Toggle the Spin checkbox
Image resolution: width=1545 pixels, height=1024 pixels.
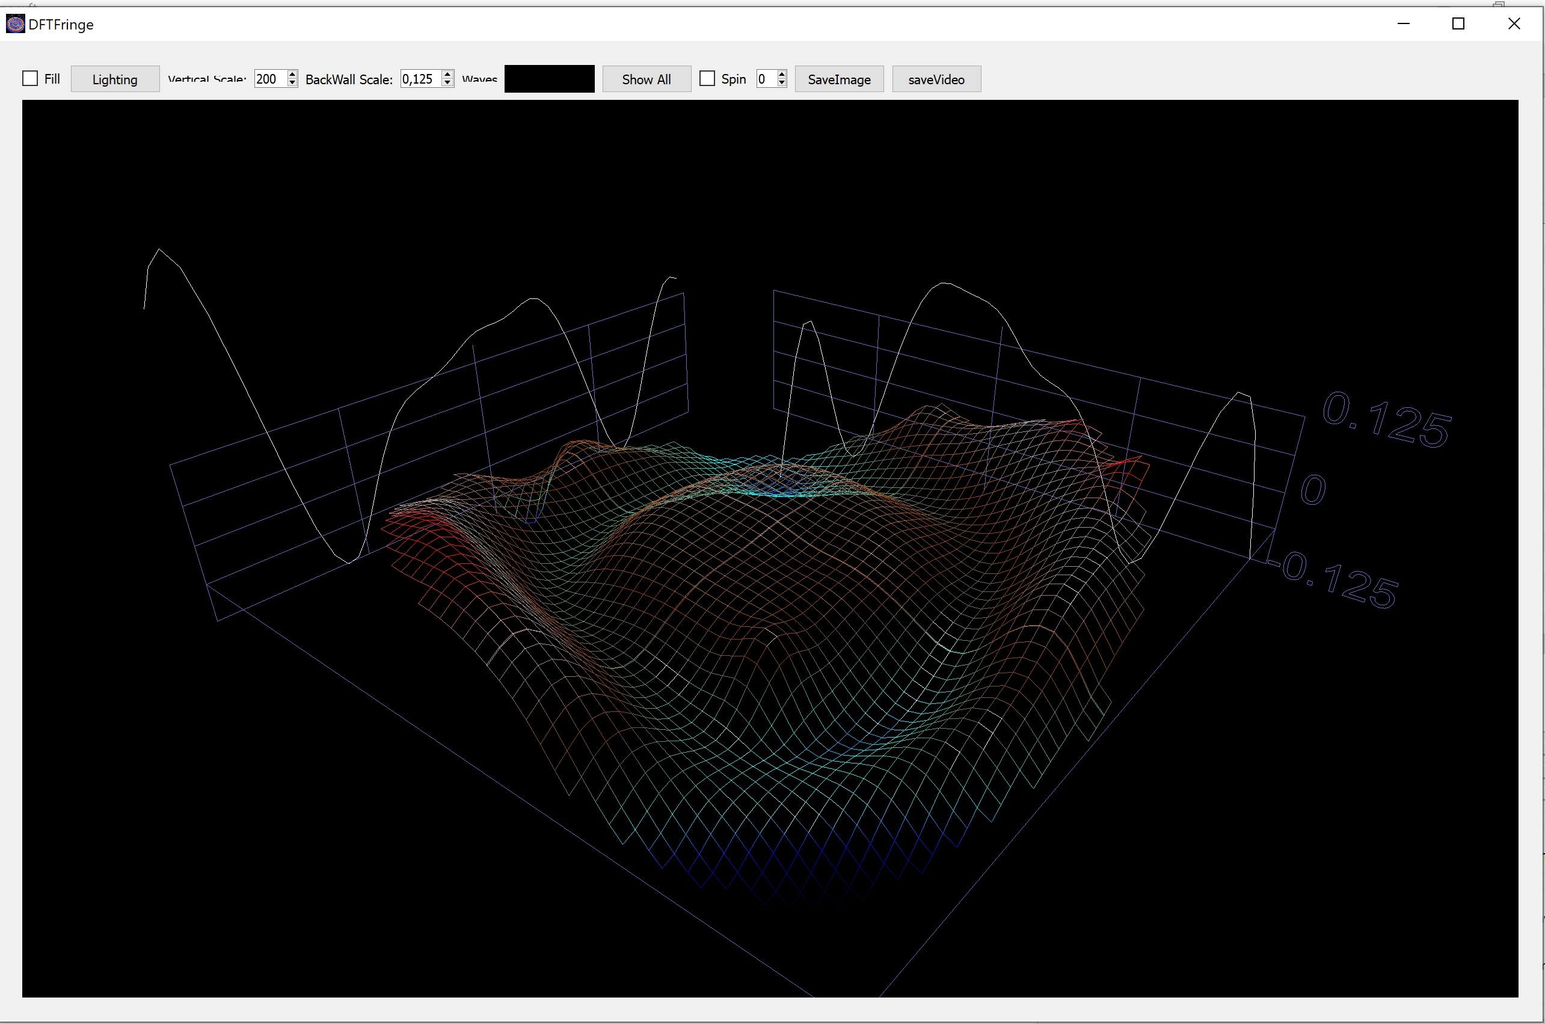coord(707,79)
